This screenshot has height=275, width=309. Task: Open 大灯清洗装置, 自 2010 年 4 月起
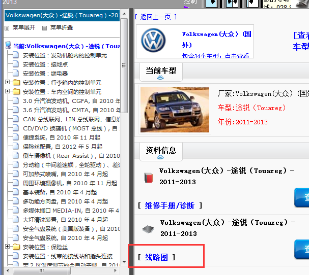[66, 220]
